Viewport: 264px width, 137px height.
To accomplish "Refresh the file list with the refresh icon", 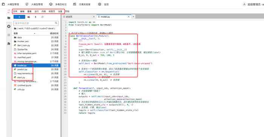I will click(42, 17).
